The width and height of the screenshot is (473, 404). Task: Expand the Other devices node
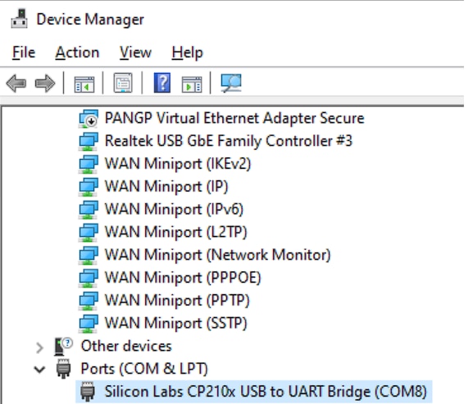pyautogui.click(x=39, y=347)
